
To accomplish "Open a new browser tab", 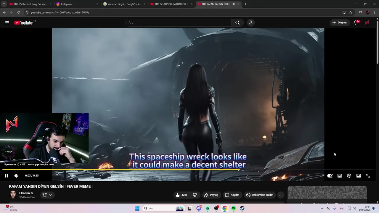I will (x=245, y=4).
